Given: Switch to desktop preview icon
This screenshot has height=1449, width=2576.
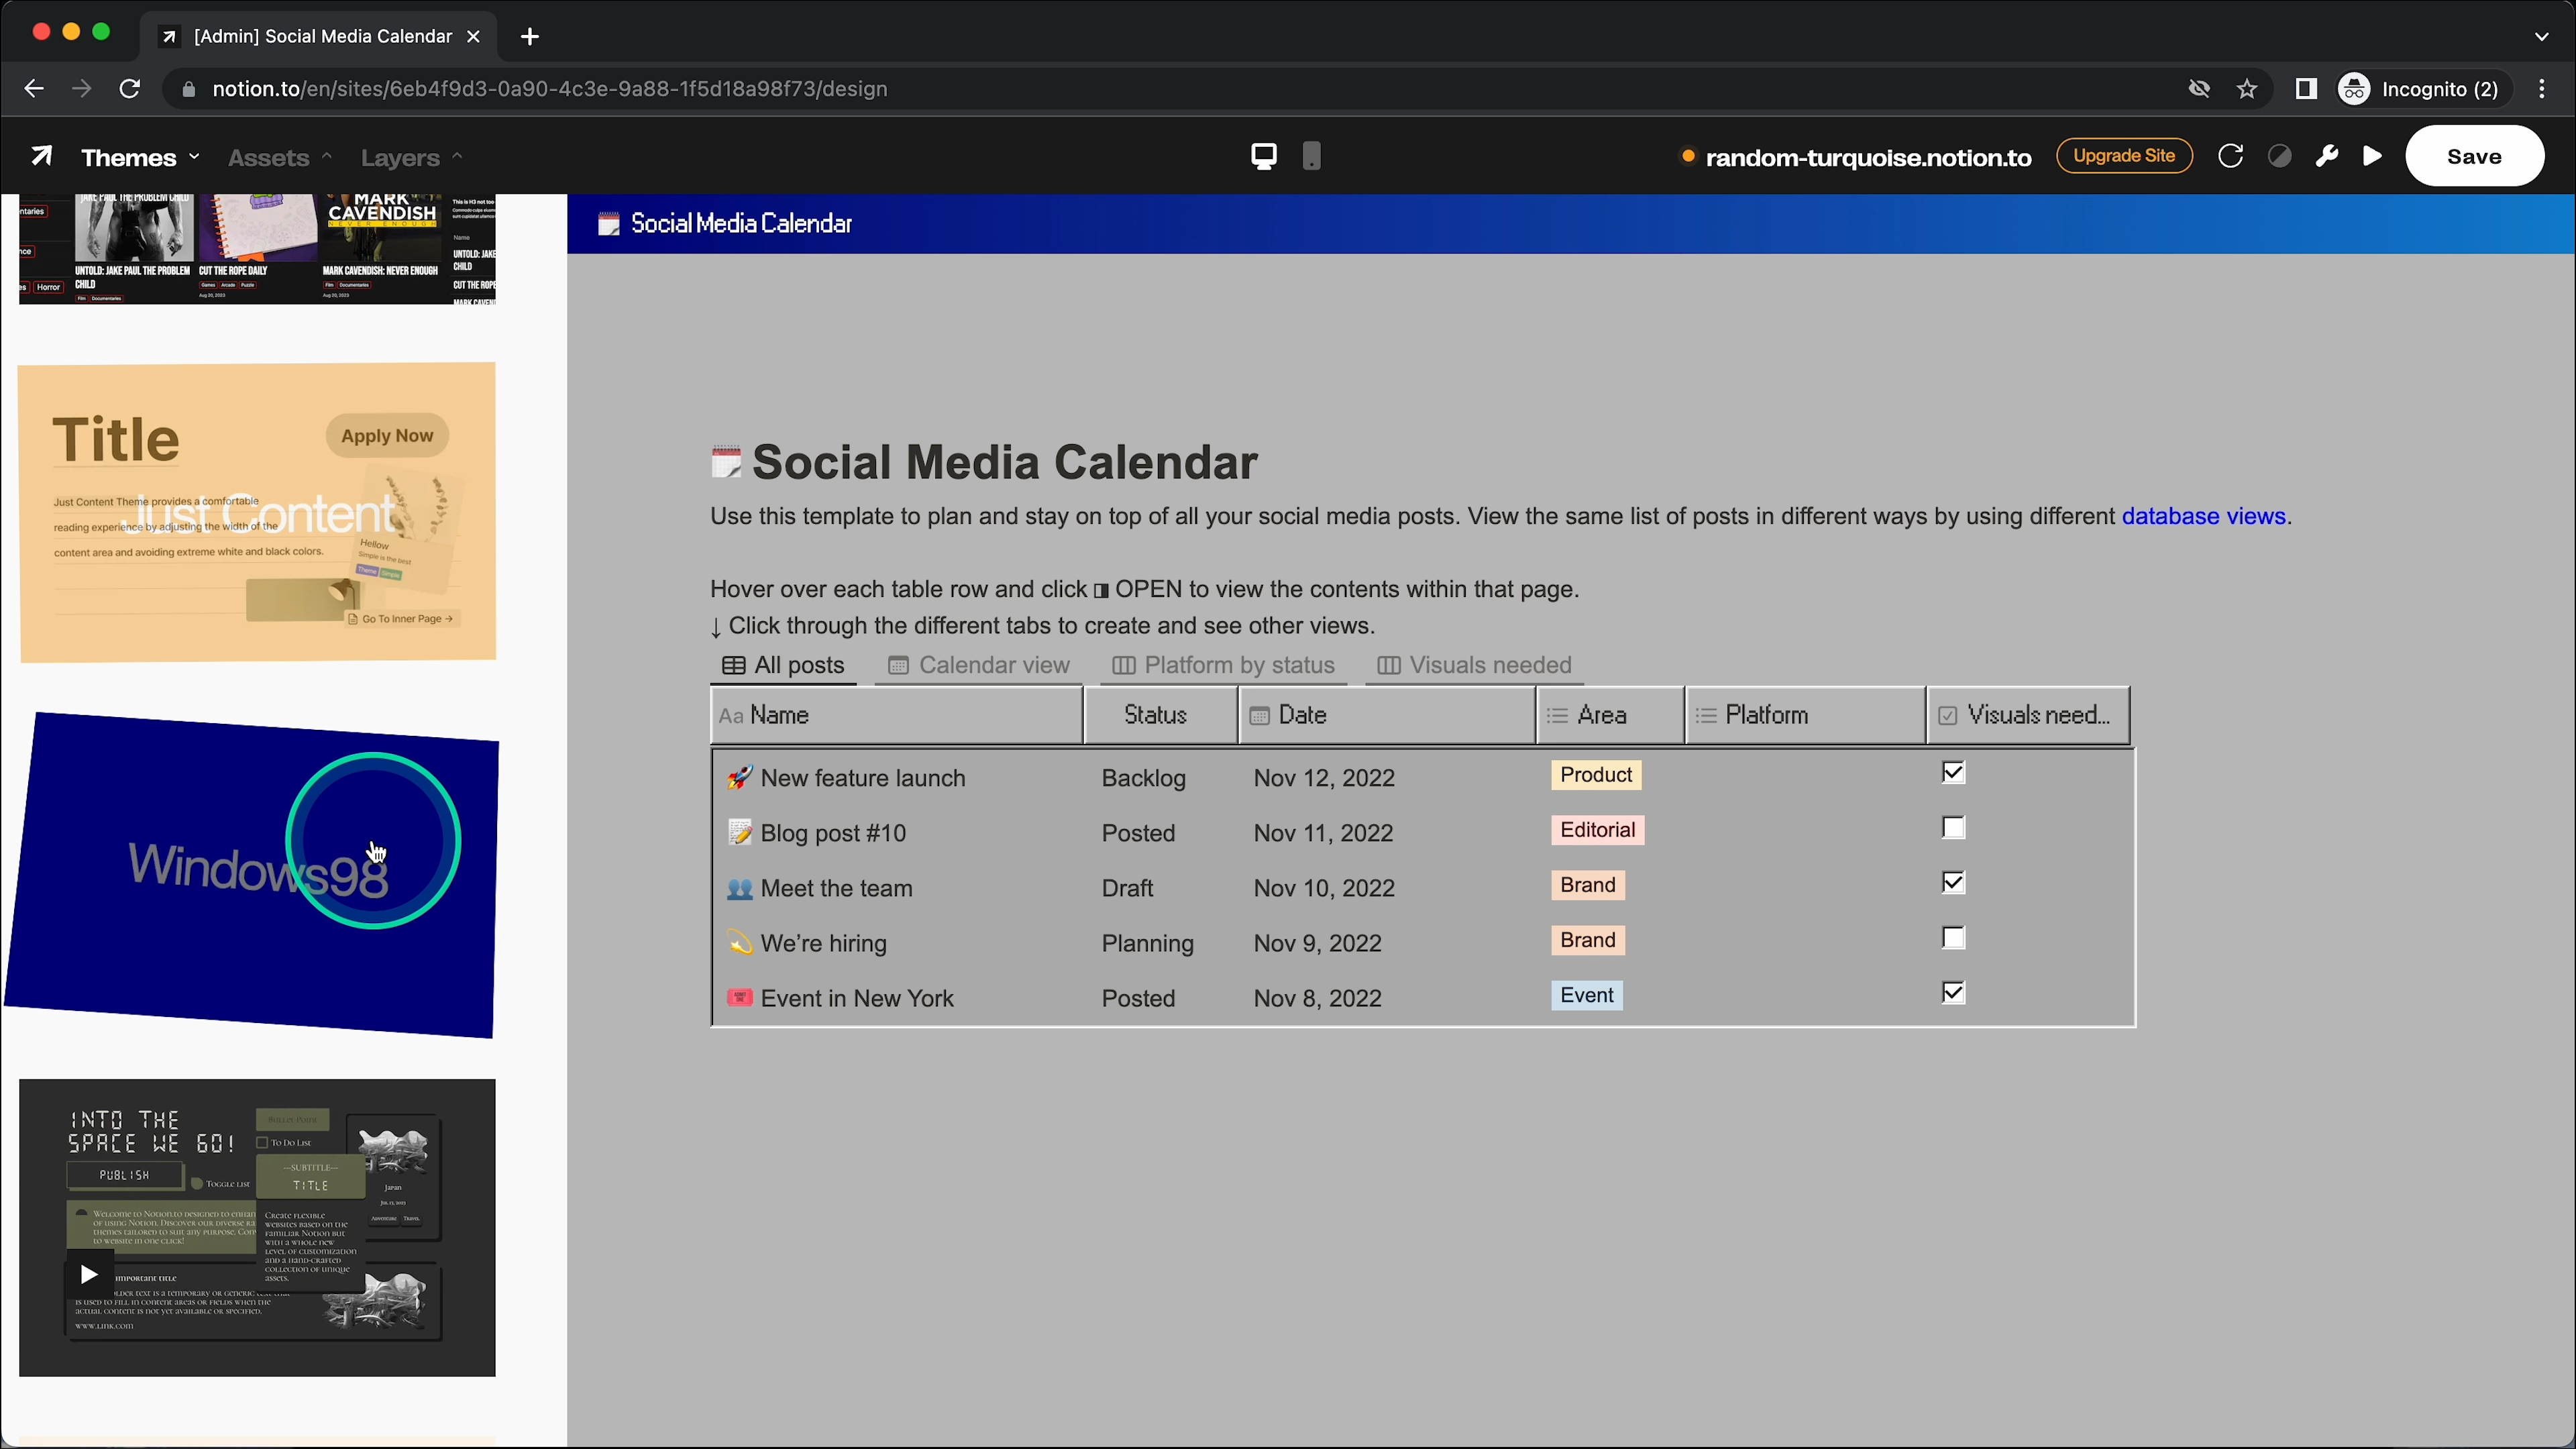Looking at the screenshot, I should [x=1264, y=156].
